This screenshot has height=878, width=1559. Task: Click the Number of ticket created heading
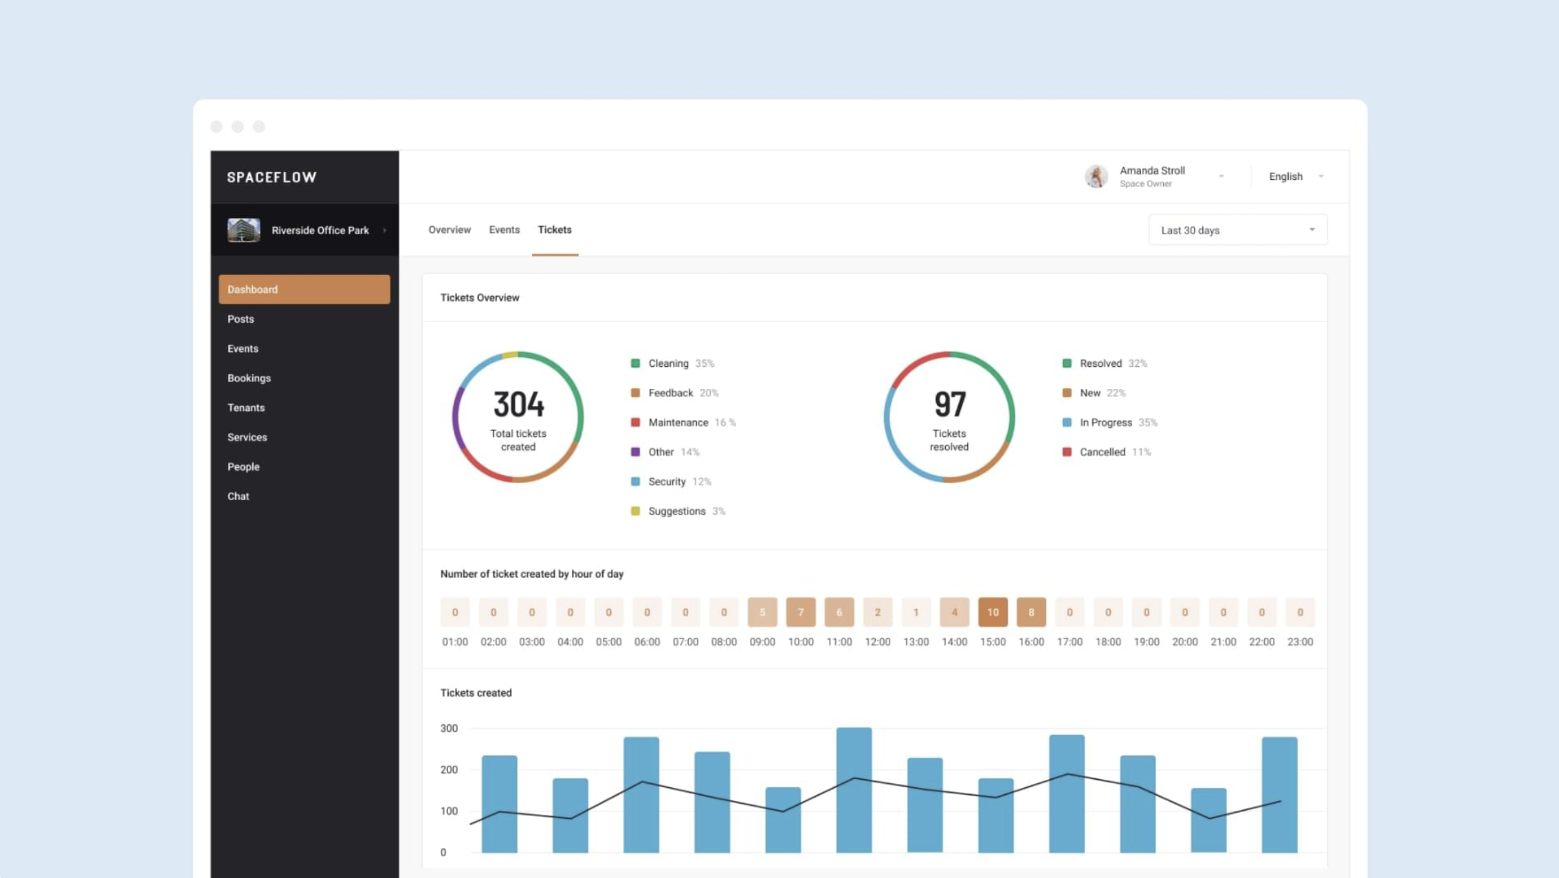click(532, 574)
